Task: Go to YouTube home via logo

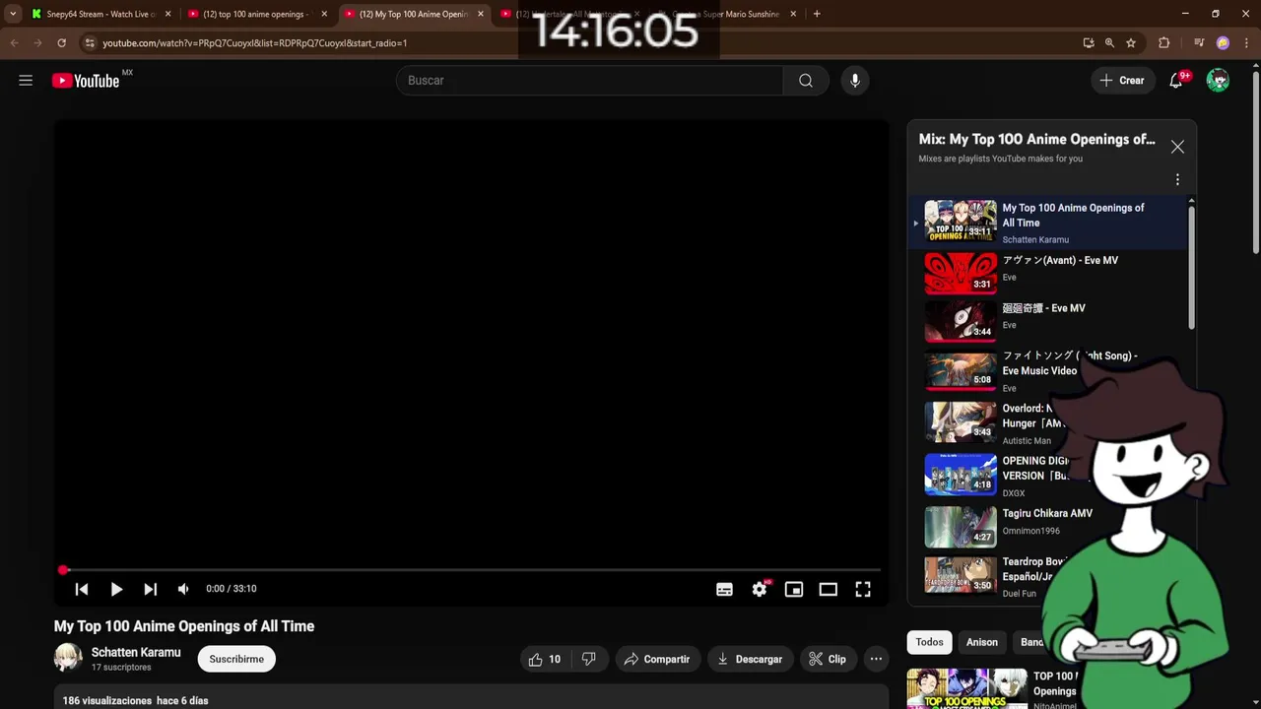Action: click(86, 81)
